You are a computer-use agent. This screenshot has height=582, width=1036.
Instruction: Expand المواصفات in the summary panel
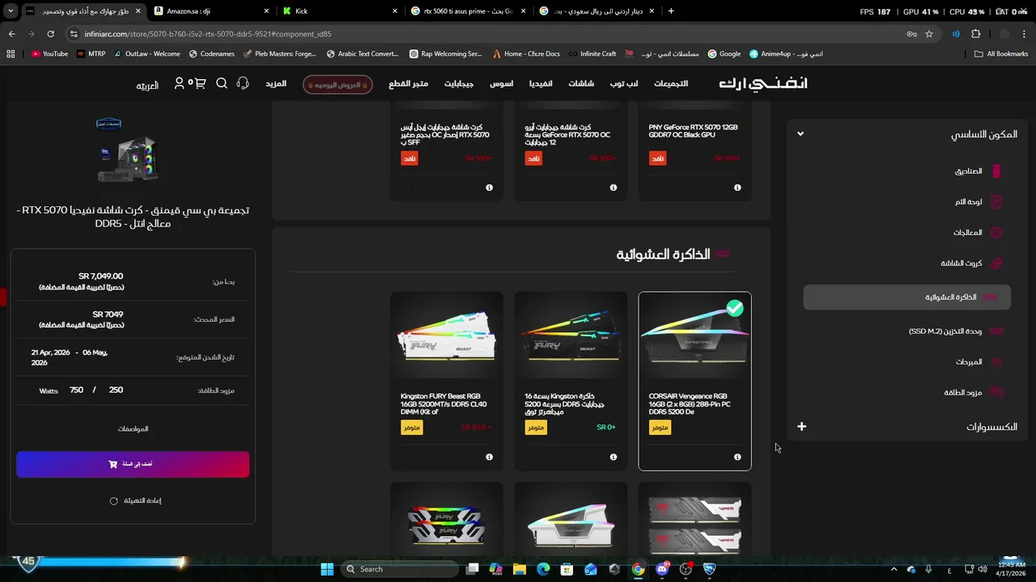point(133,428)
